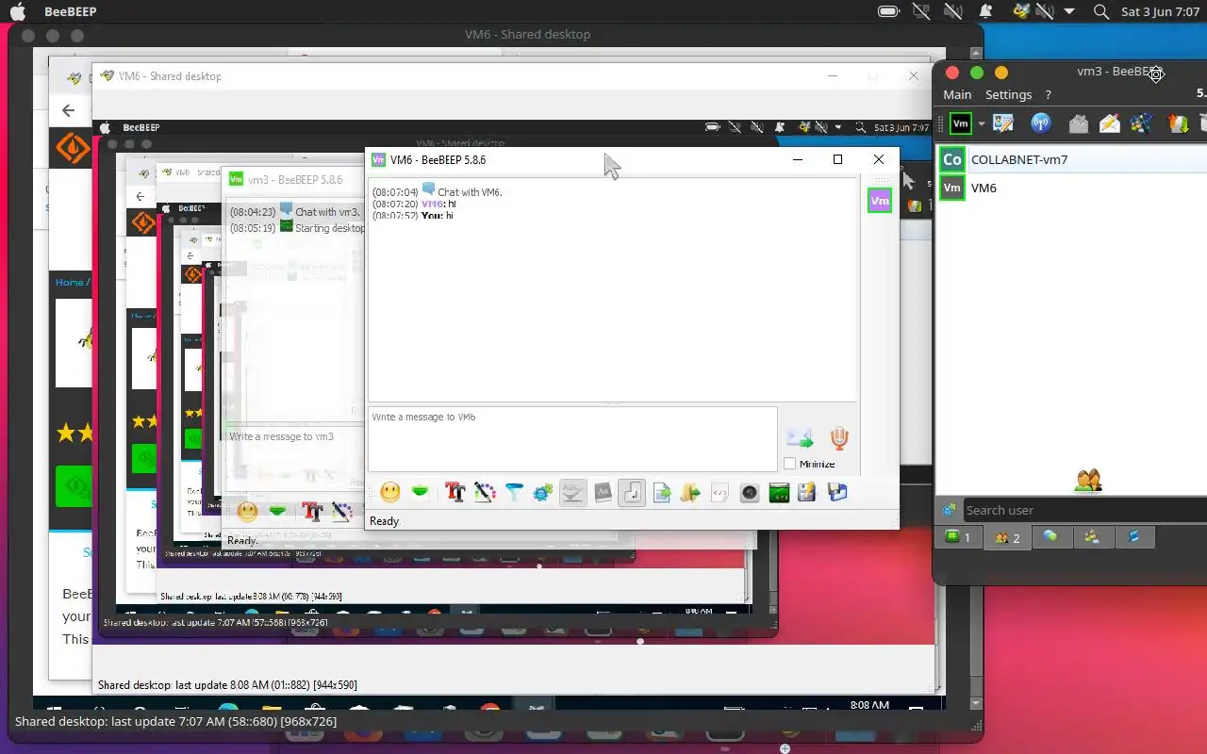Click the edit profile icon in vm3 toolbar
The width and height of the screenshot is (1207, 754).
[1003, 123]
